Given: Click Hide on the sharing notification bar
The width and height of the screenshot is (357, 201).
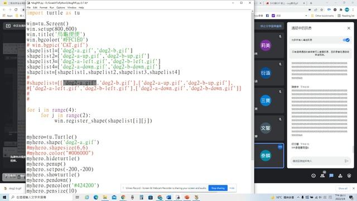Looking at the screenshot, I should 232,188.
